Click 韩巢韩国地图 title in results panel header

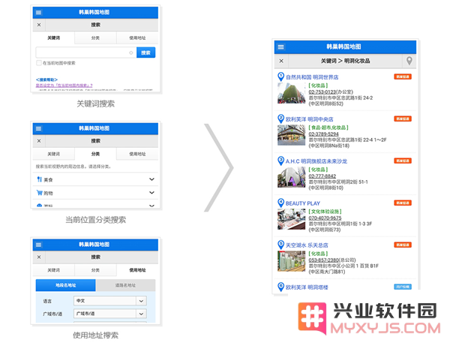tap(343, 47)
